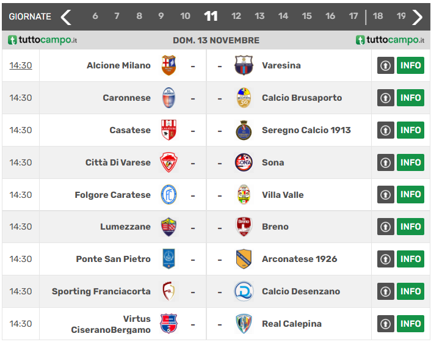Click the up-arrow icon in the Casatese row
Viewport: 431px width, 342px height.
click(x=385, y=130)
